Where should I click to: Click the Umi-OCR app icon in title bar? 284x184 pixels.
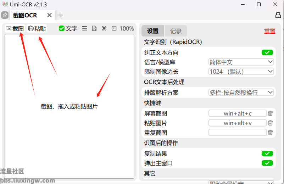5,4
